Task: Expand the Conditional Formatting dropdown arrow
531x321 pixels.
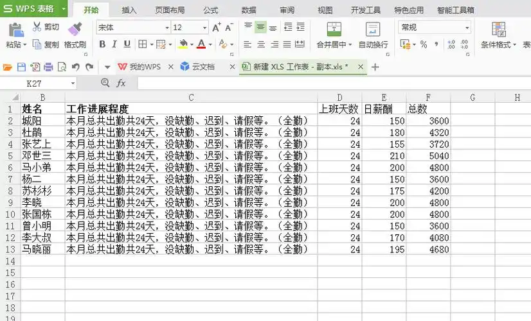Action: pyautogui.click(x=514, y=45)
